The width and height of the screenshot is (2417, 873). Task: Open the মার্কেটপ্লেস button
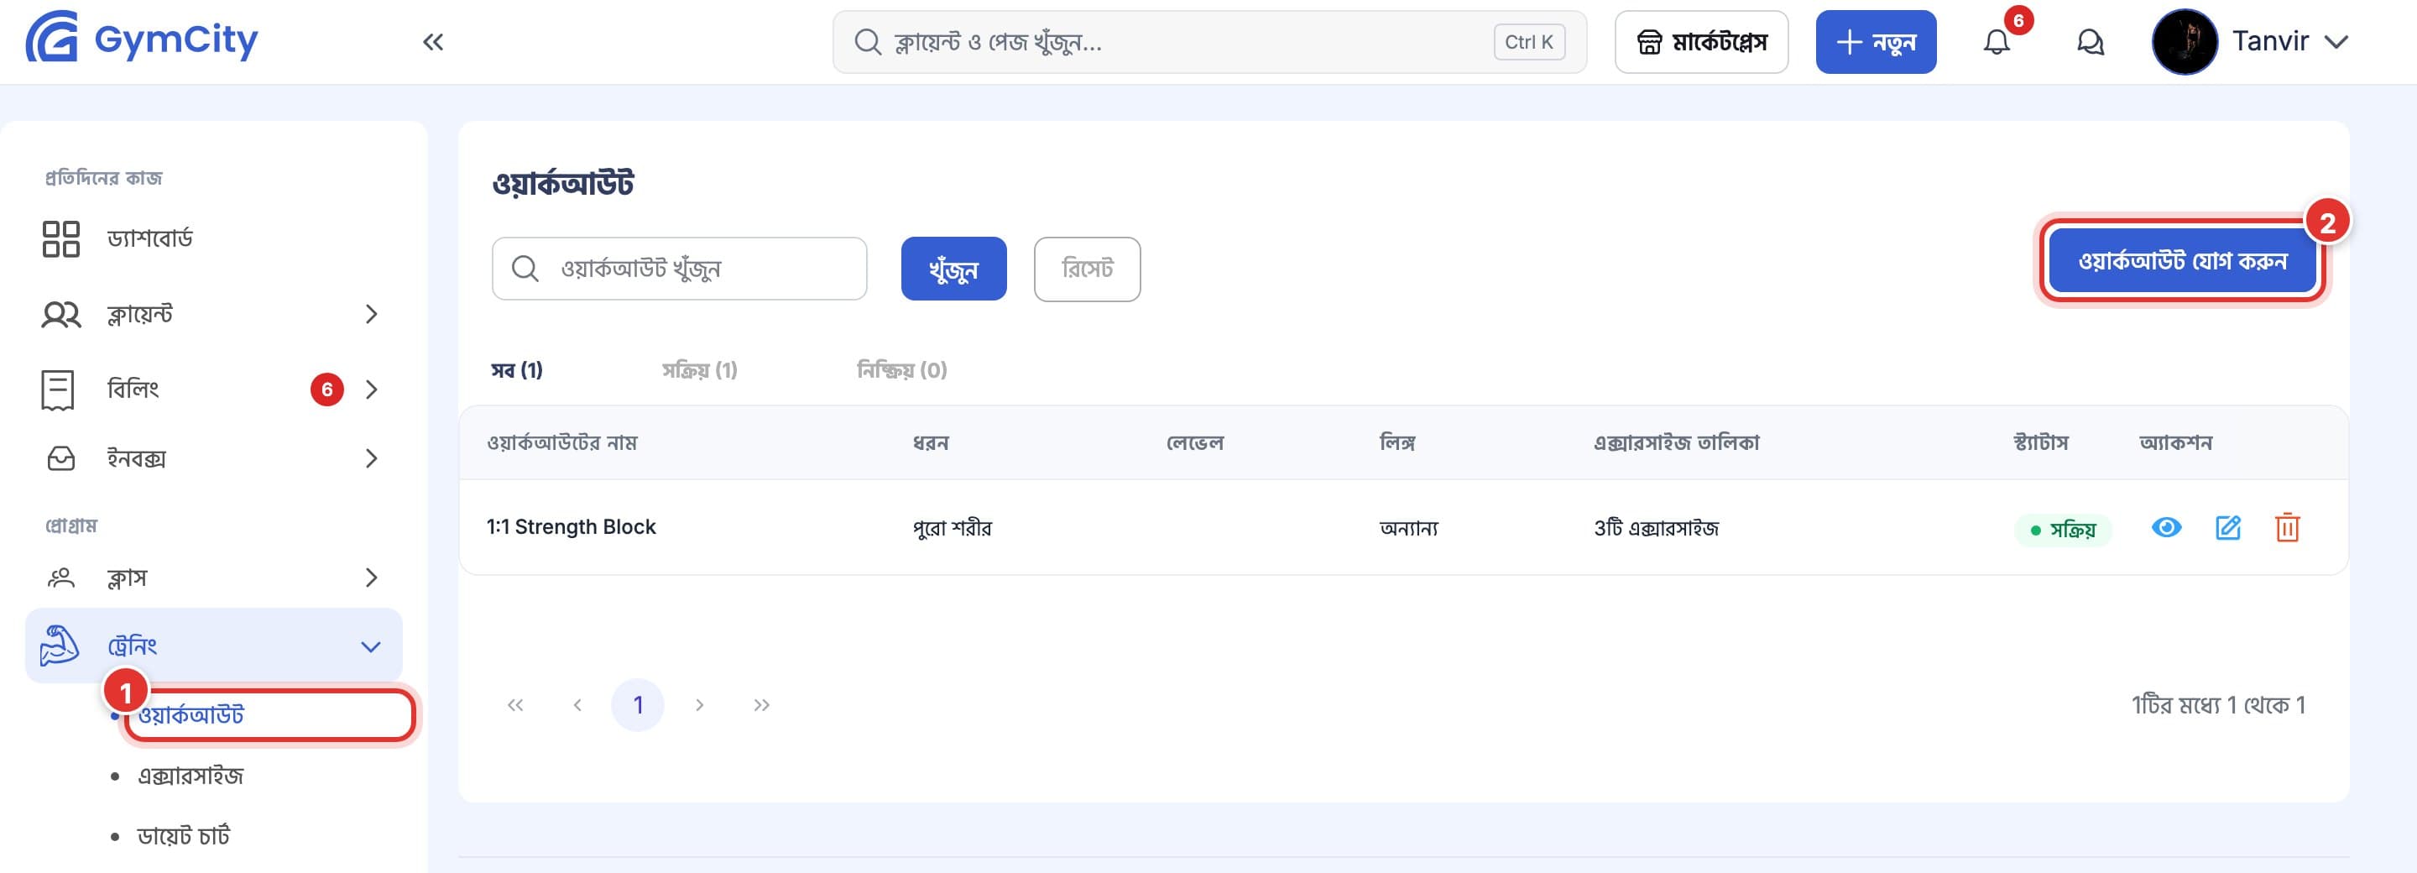[1701, 42]
